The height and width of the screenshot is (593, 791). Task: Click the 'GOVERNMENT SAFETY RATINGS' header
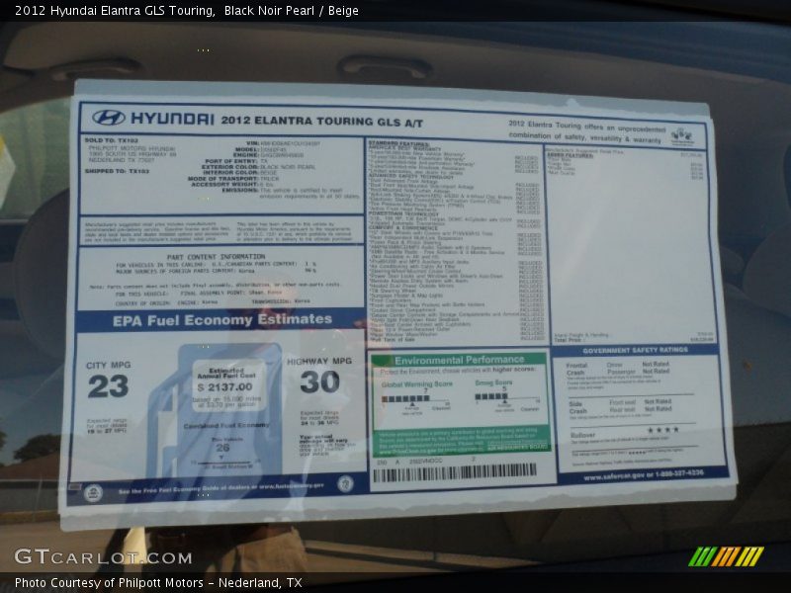click(635, 350)
